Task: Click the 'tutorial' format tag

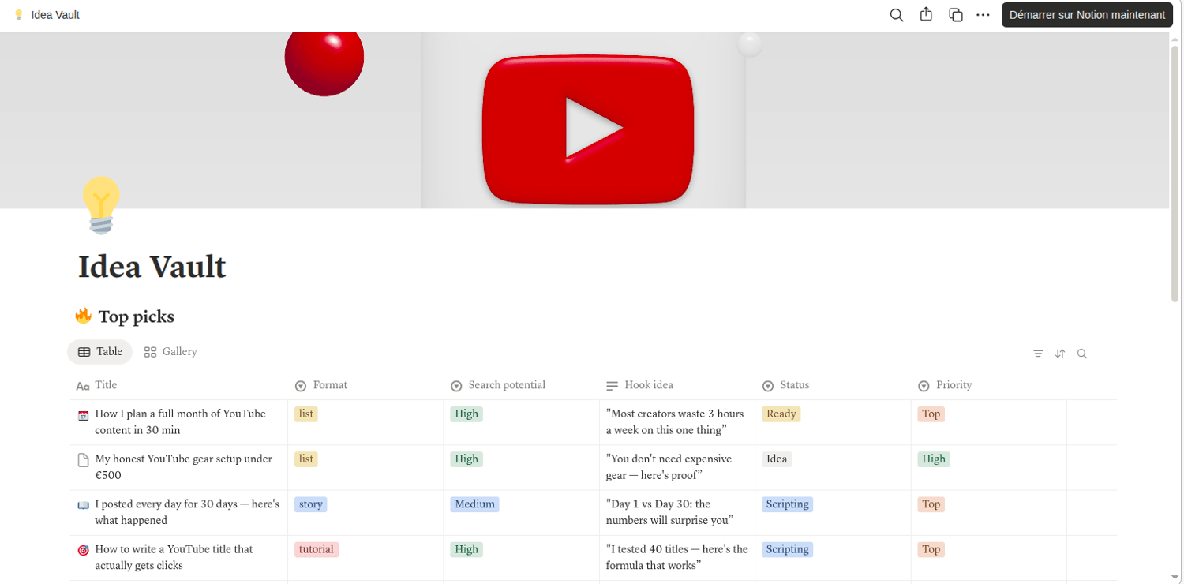Action: pos(317,549)
